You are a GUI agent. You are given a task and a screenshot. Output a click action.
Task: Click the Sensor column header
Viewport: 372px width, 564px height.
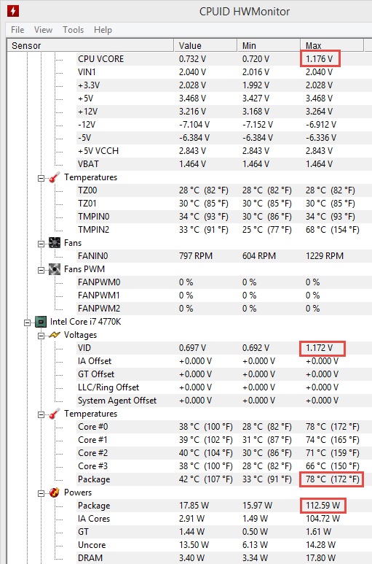(90, 46)
